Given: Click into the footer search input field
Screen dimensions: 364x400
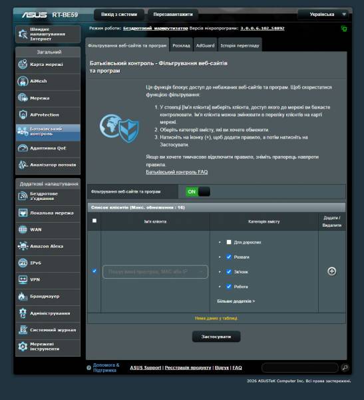Looking at the screenshot, I should tap(300, 367).
